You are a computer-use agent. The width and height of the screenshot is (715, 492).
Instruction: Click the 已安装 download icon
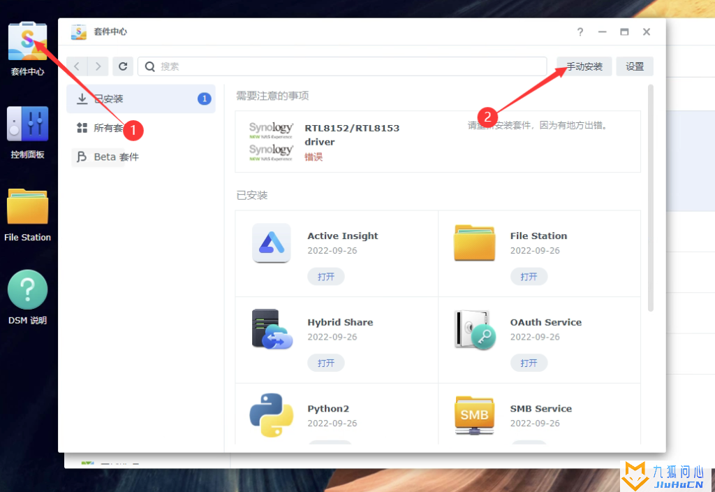(82, 99)
